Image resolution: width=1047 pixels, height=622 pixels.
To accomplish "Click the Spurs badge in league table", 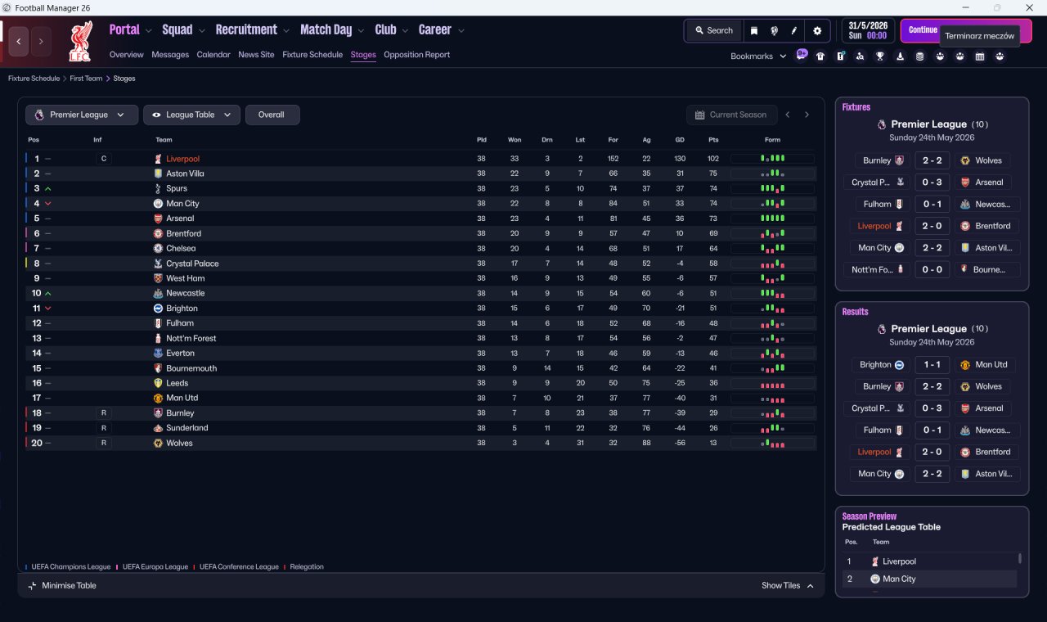I will (x=158, y=188).
